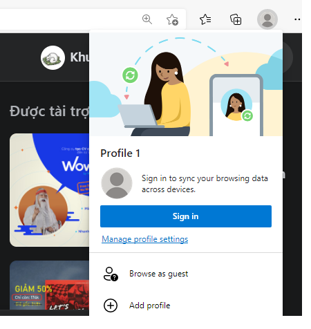Click the Profile 1 heading text

coord(120,153)
